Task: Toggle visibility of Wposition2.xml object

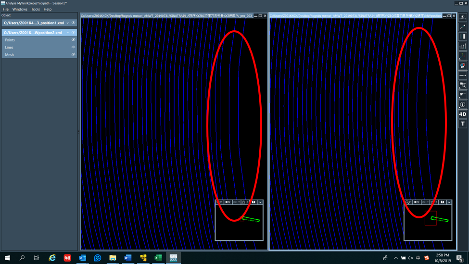Action: click(73, 32)
